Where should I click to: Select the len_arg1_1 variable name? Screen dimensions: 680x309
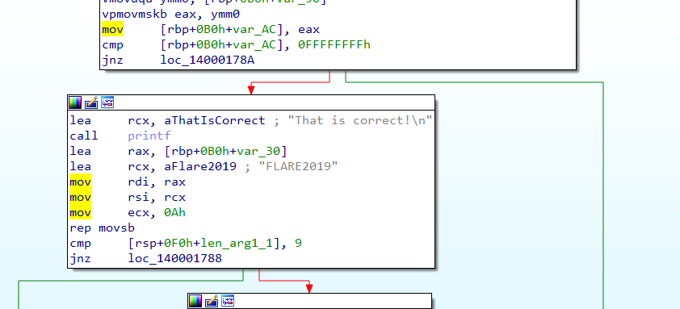(237, 244)
